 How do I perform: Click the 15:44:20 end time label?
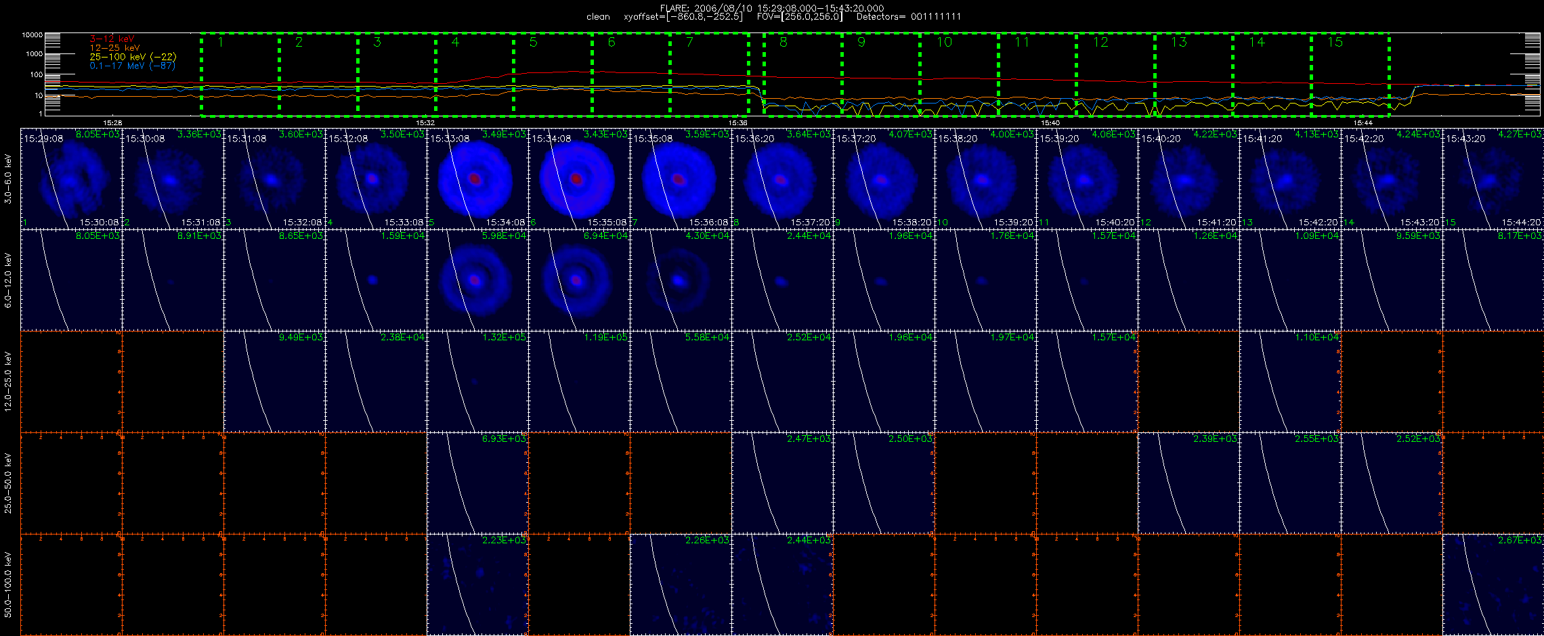point(1521,222)
